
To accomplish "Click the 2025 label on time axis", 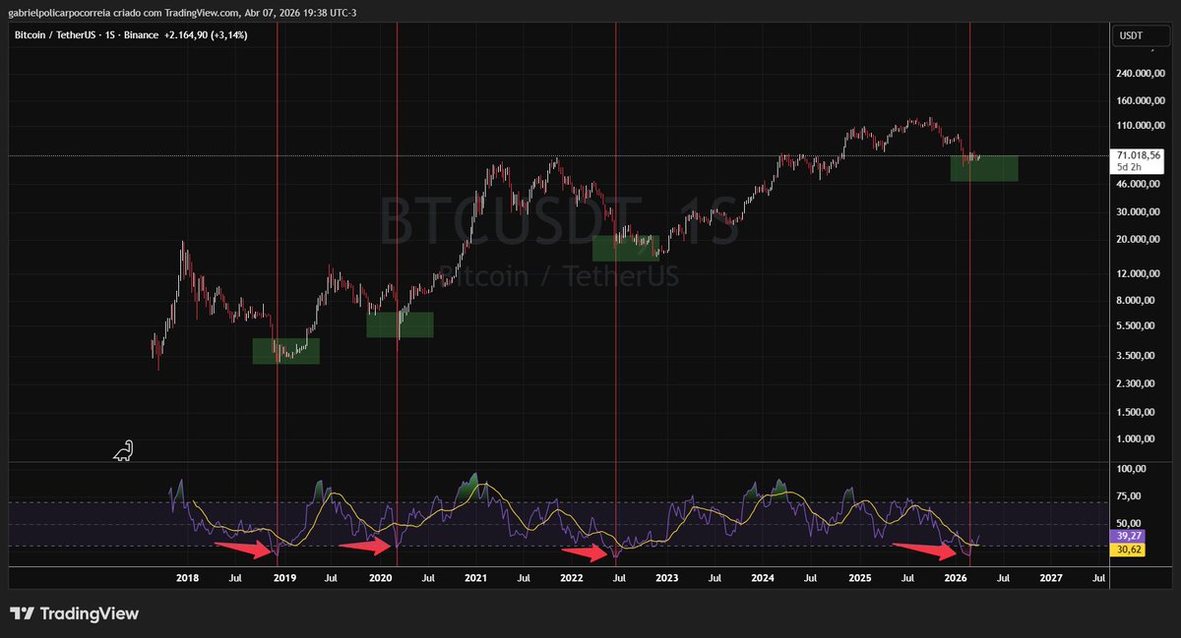I will [860, 580].
